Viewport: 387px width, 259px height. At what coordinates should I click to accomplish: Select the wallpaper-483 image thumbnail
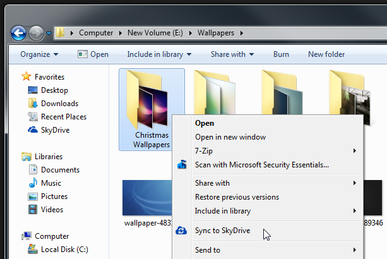[146, 198]
